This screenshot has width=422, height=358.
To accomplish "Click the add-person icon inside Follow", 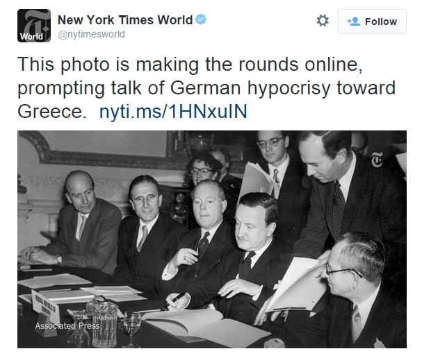I will click(354, 22).
